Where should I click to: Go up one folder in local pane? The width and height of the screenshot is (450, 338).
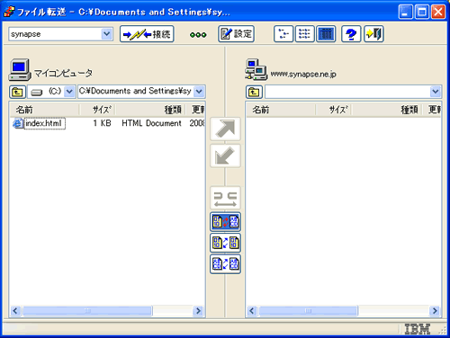(x=17, y=92)
